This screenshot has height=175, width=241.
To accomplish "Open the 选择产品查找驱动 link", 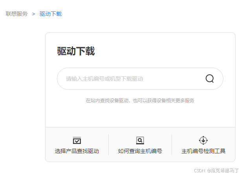I will coord(77,151).
